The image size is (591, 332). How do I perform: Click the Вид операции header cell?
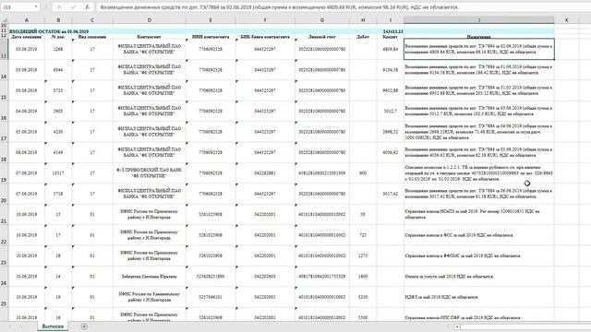tap(92, 37)
